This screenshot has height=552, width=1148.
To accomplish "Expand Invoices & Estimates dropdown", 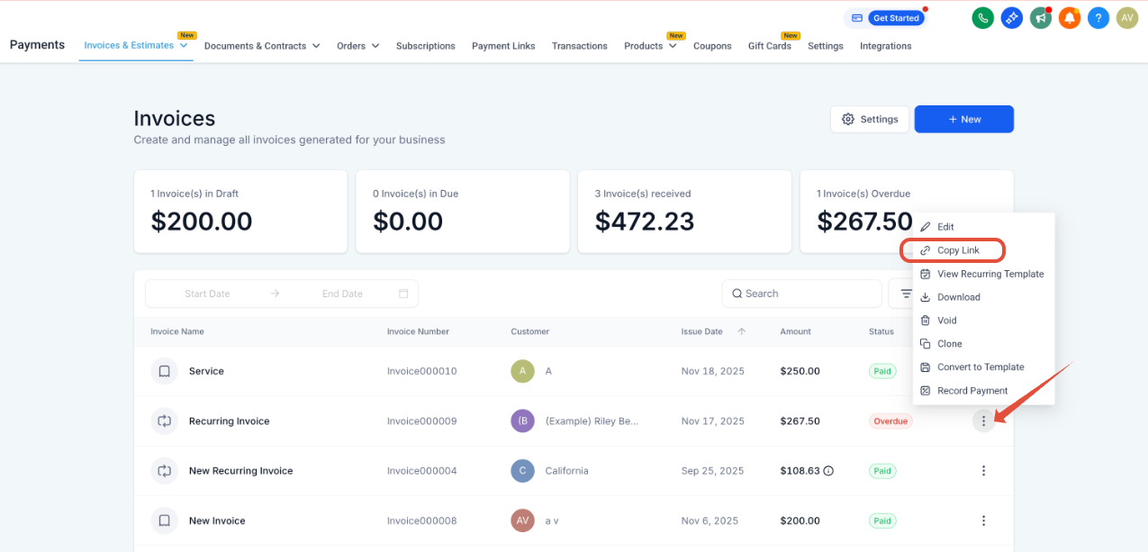I will (x=184, y=45).
